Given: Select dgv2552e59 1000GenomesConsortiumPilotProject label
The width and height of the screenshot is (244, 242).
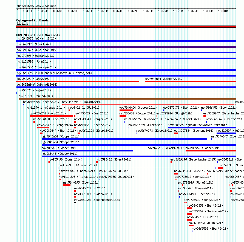Looking at the screenshot, I should pos(54,73).
